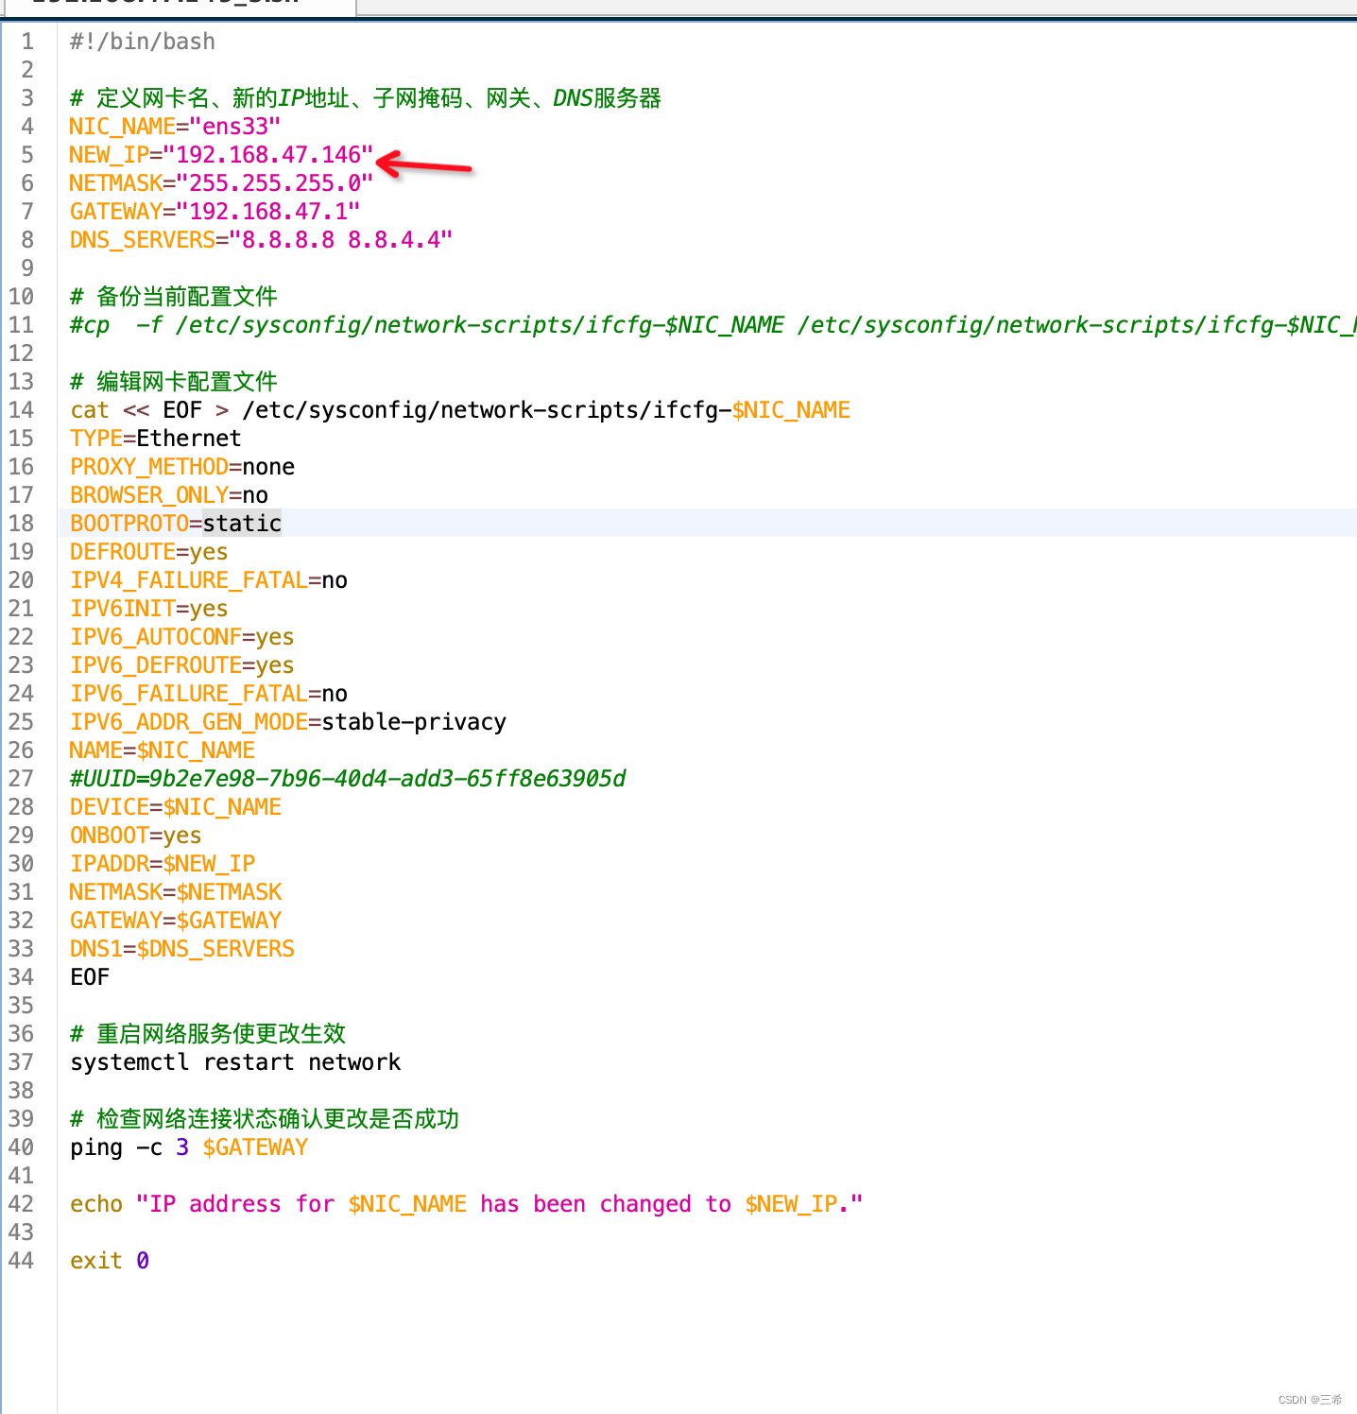1357x1414 pixels.
Task: Click the GATEWAY=192.168.47.1 line
Action: [x=213, y=211]
